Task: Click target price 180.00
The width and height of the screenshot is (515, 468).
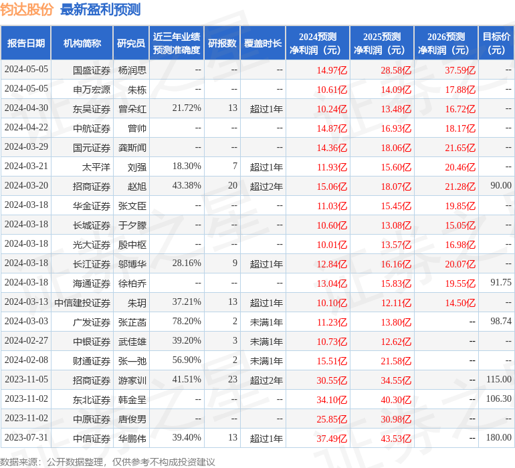Action: (498, 437)
